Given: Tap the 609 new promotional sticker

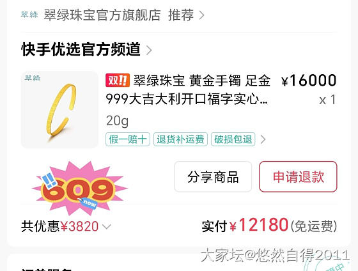Looking at the screenshot, I should point(79,189).
